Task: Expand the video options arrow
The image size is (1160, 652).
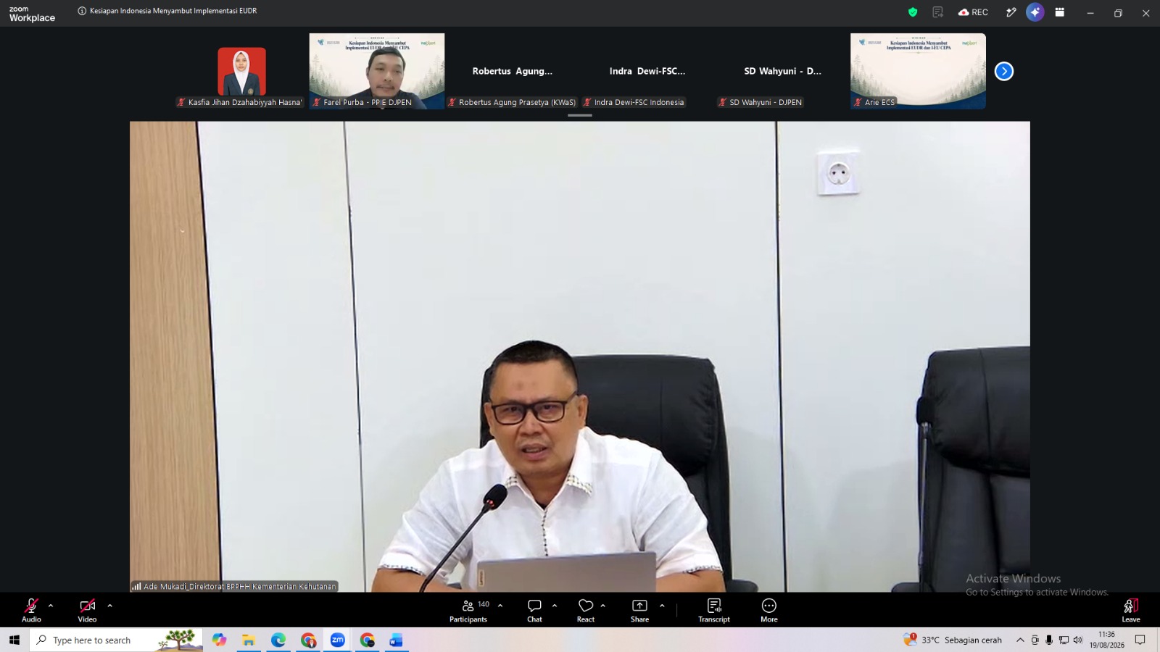Action: click(109, 606)
